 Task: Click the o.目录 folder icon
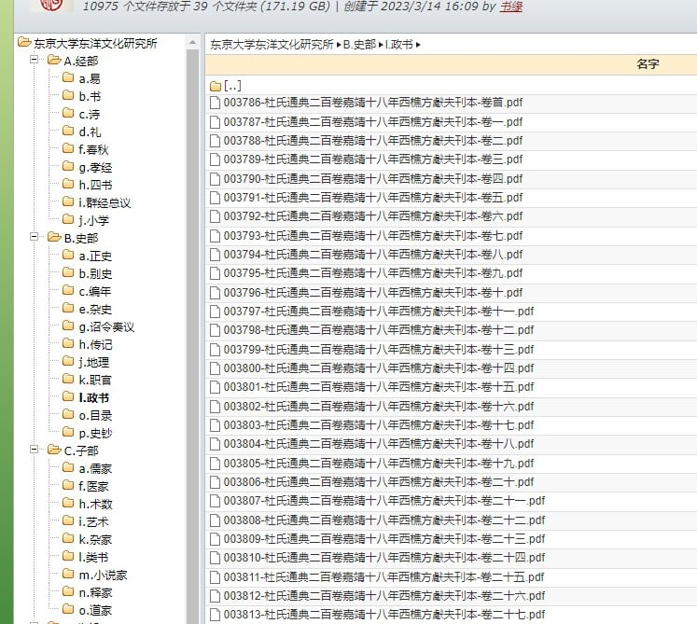point(68,414)
